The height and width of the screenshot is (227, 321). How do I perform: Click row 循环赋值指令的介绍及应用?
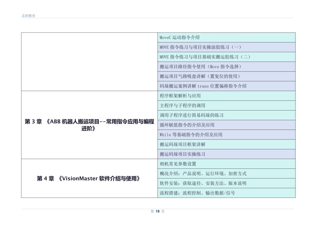coord(227,125)
